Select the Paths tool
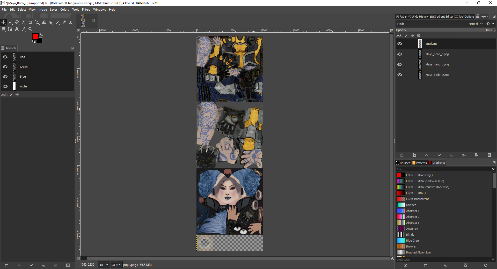The width and height of the screenshot is (497, 269). coord(10,29)
